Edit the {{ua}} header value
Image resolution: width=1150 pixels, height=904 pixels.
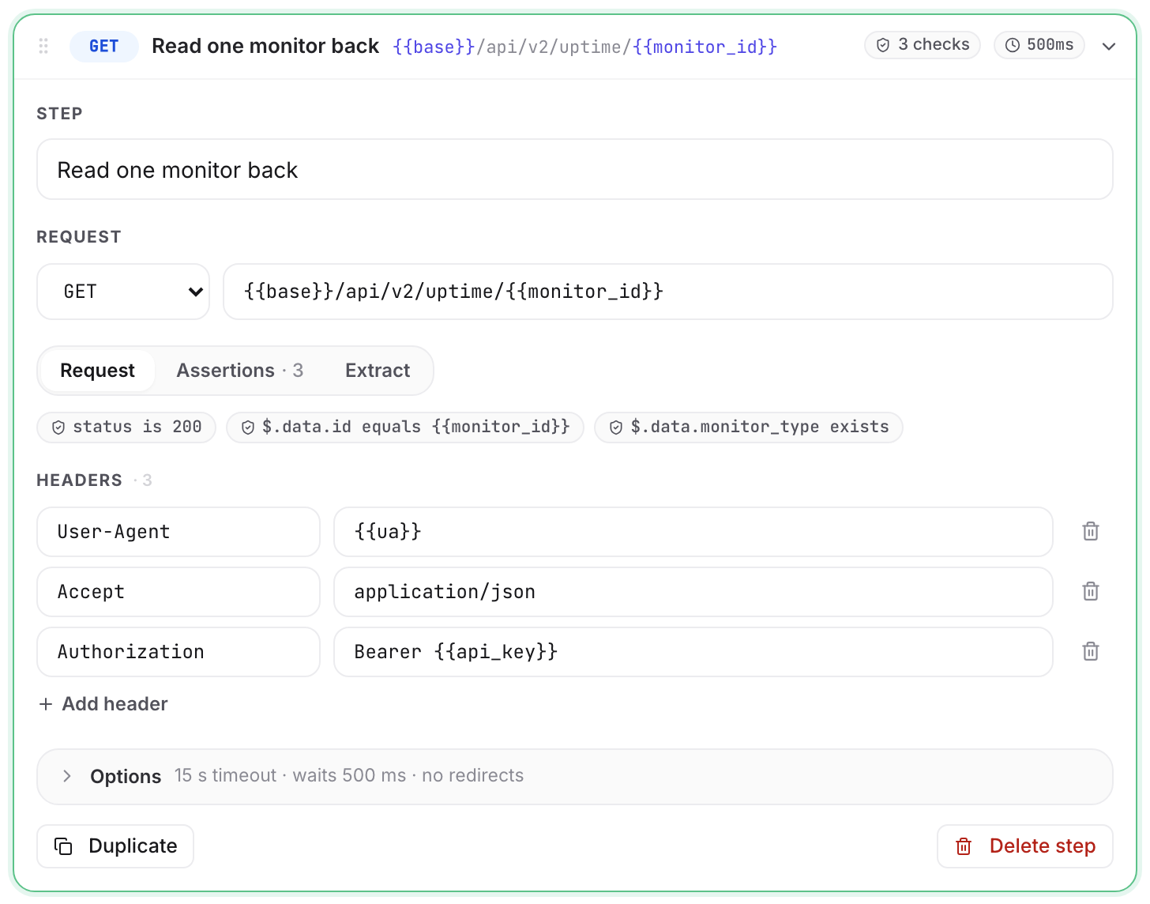(x=693, y=532)
